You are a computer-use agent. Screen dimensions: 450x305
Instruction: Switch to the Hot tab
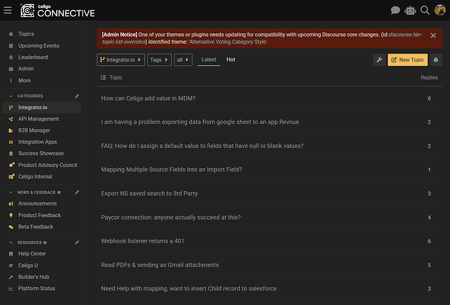[x=231, y=59]
